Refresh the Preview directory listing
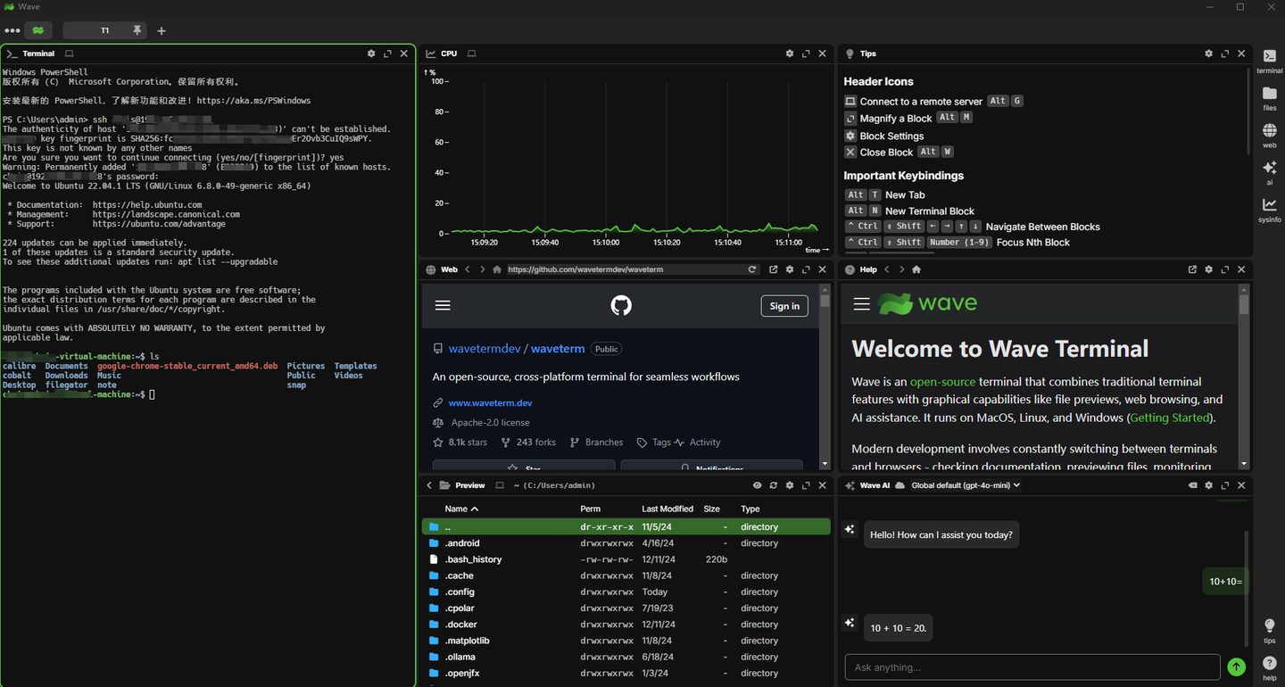 (x=773, y=485)
